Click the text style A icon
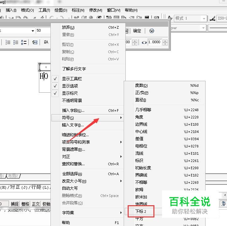227x226 pixels. pos(170,18)
